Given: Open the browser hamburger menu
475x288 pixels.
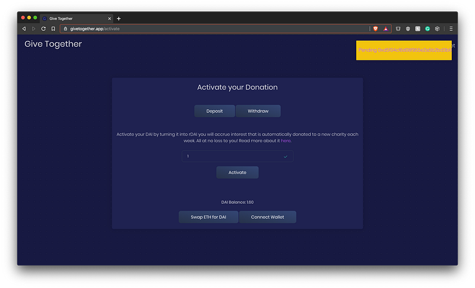Looking at the screenshot, I should 451,28.
